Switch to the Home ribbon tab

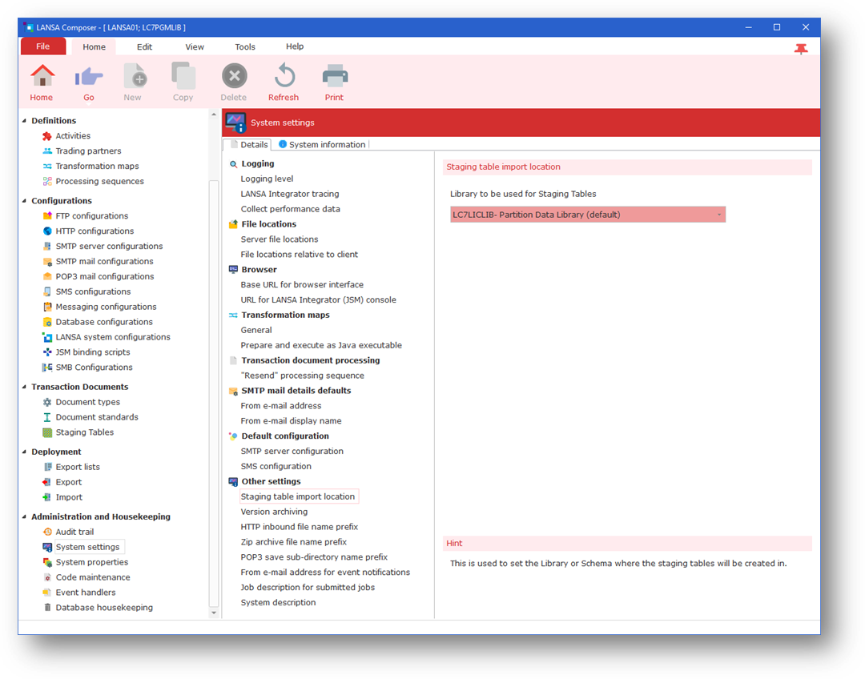[x=94, y=47]
